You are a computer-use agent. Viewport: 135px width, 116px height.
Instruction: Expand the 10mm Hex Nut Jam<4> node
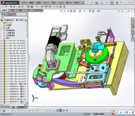pyautogui.click(x=2, y=64)
